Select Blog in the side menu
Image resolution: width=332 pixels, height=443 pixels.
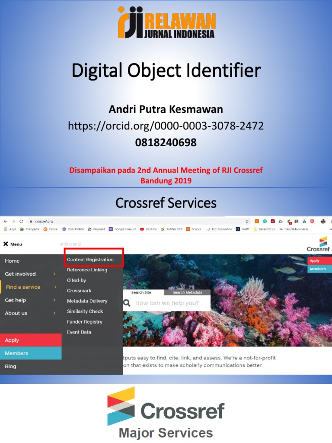(10, 366)
